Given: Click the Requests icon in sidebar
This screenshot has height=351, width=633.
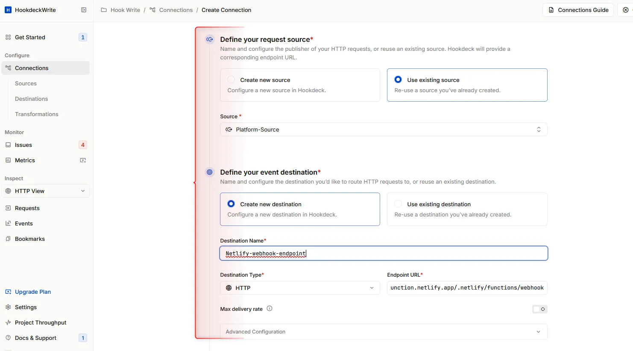Looking at the screenshot, I should tap(8, 208).
